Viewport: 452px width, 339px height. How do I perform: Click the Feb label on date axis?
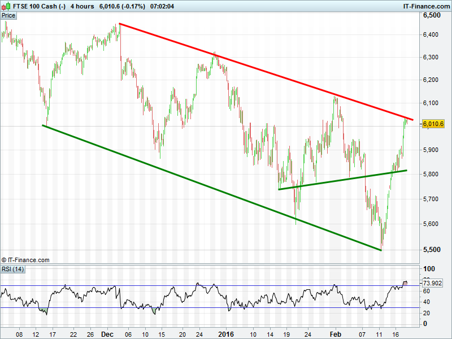(335, 334)
